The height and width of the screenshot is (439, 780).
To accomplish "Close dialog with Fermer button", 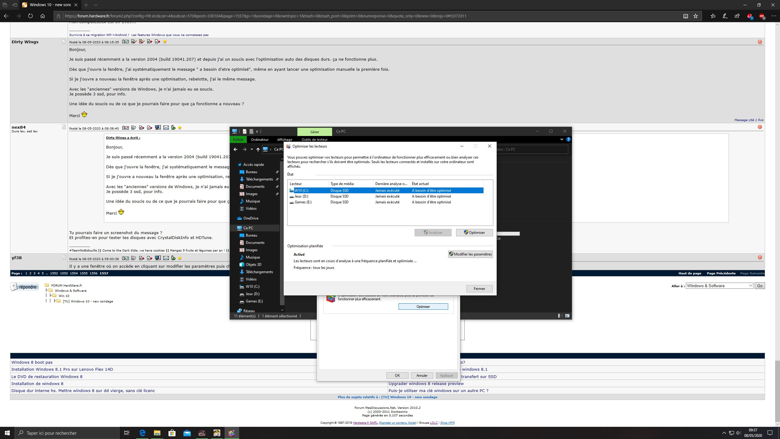I will (479, 288).
